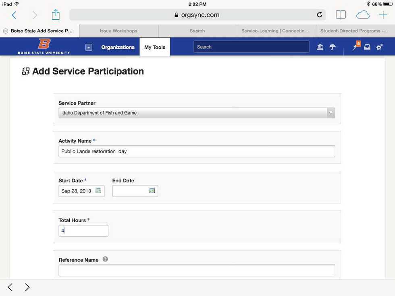Click the umbrella icon in navbar
Viewport: 395px width, 296px height.
pyautogui.click(x=332, y=47)
